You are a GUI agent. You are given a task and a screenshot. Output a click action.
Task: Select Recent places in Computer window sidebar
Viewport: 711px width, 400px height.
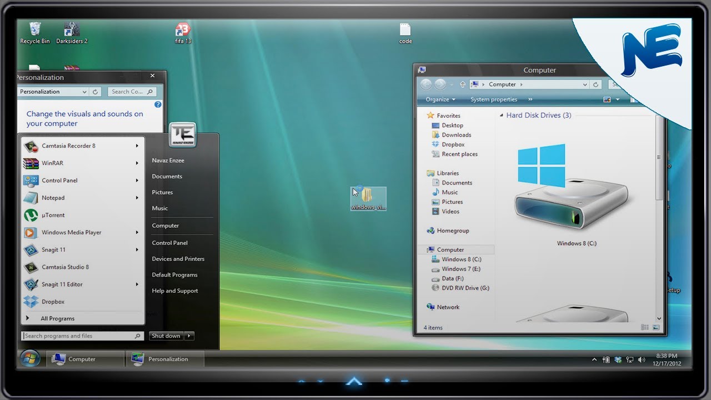pos(459,154)
